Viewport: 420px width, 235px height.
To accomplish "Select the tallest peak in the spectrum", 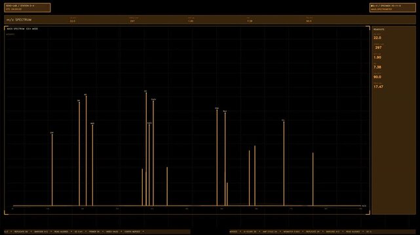I will click(x=146, y=149).
